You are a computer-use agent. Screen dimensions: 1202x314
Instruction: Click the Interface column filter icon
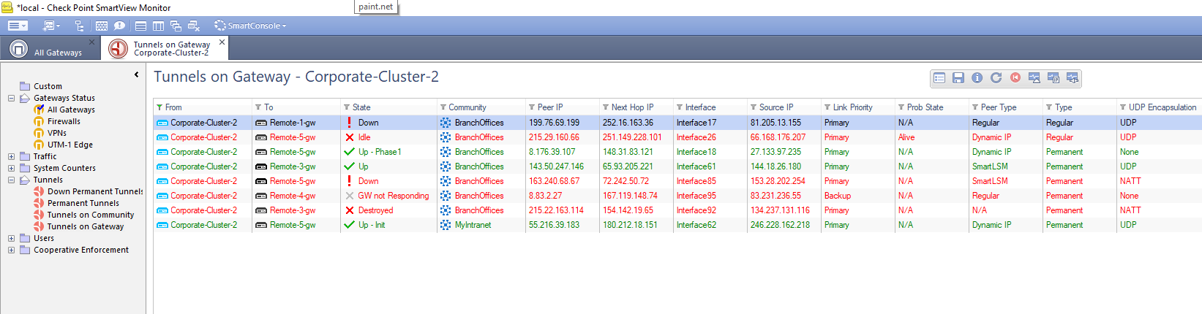tap(680, 107)
